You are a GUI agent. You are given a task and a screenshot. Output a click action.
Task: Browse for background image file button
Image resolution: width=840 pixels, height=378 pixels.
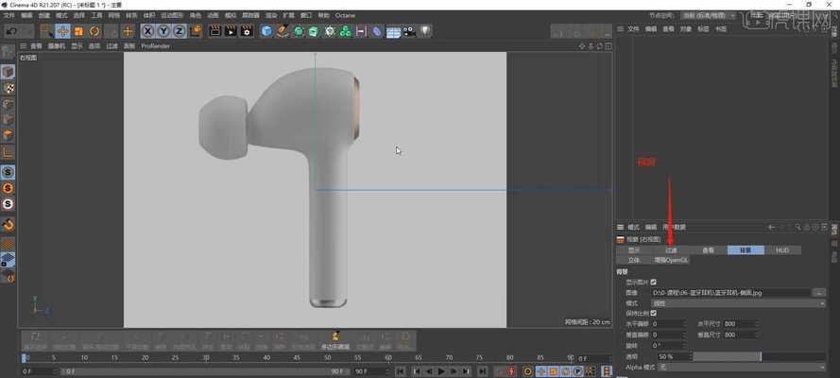click(x=818, y=292)
